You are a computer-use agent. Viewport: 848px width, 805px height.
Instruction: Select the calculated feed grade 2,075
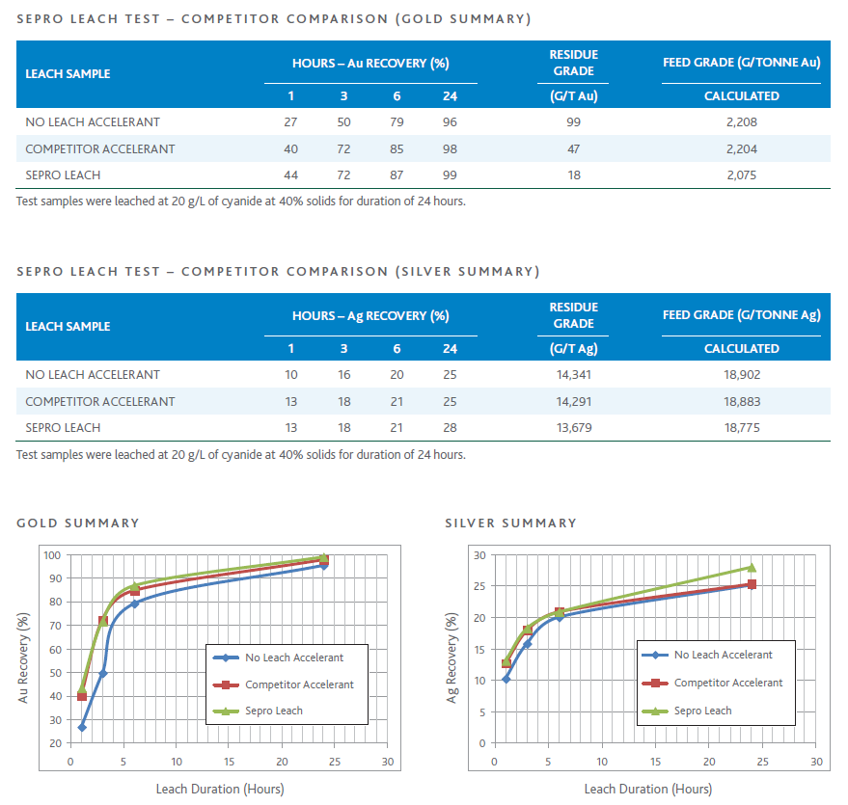(742, 175)
